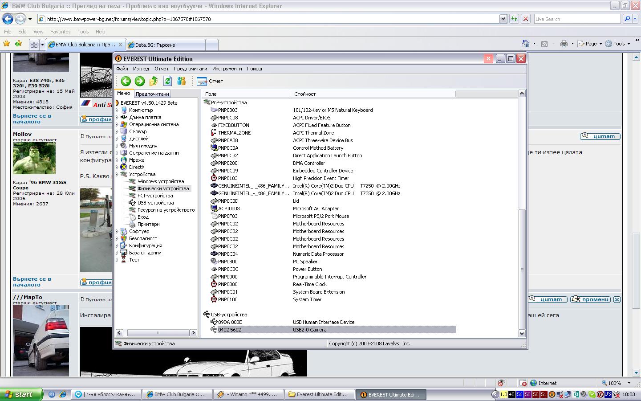Open the IE zoom level dropdown arrow

629,383
